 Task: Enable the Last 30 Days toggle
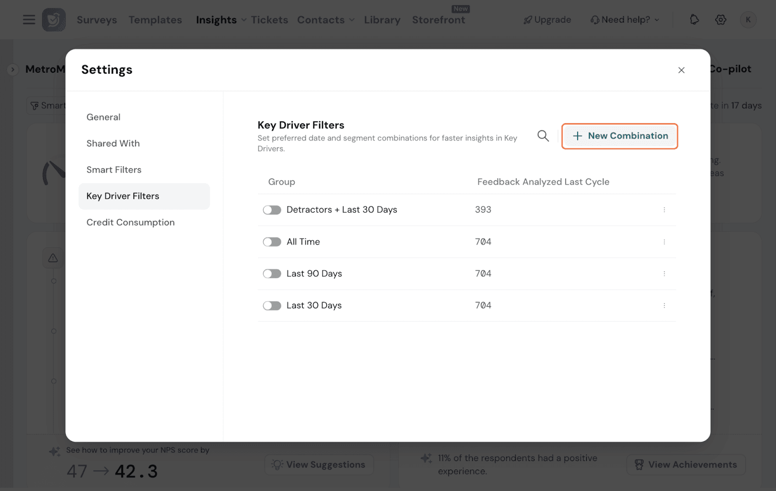272,306
